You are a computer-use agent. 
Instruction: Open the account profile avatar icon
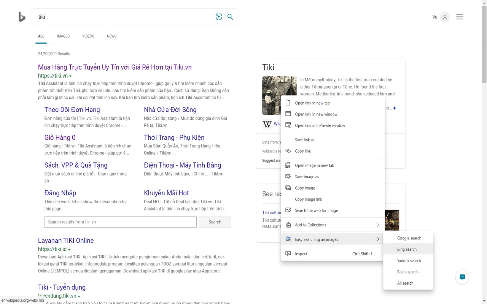[x=444, y=17]
